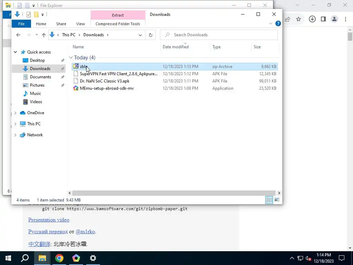The image size is (353, 265).
Task: Switch to the View ribbon tab
Action: tap(80, 24)
